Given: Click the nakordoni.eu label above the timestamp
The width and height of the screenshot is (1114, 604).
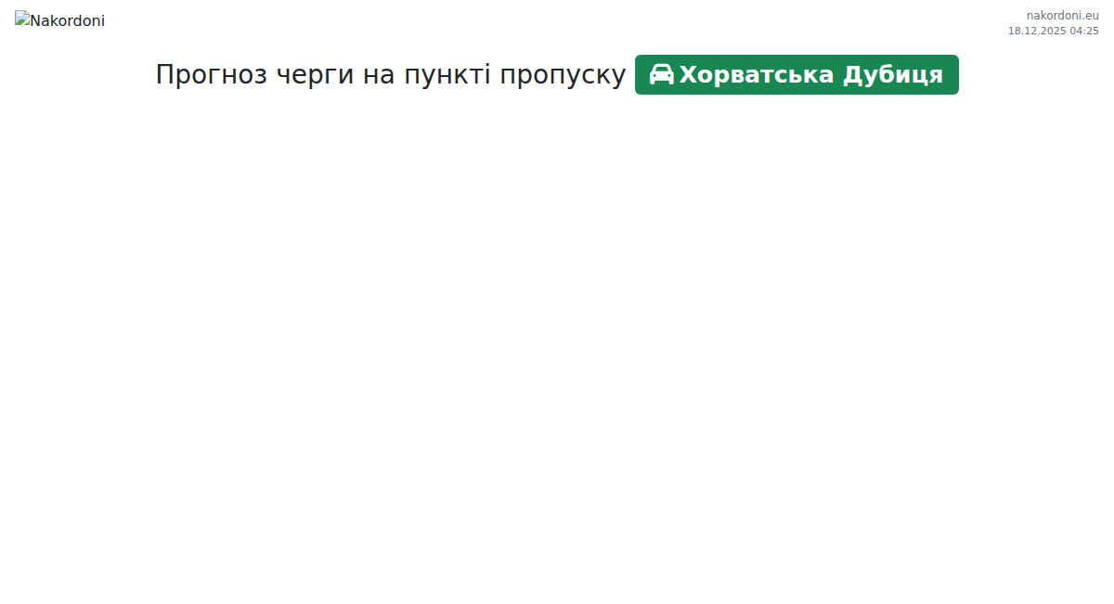Looking at the screenshot, I should click(1062, 15).
